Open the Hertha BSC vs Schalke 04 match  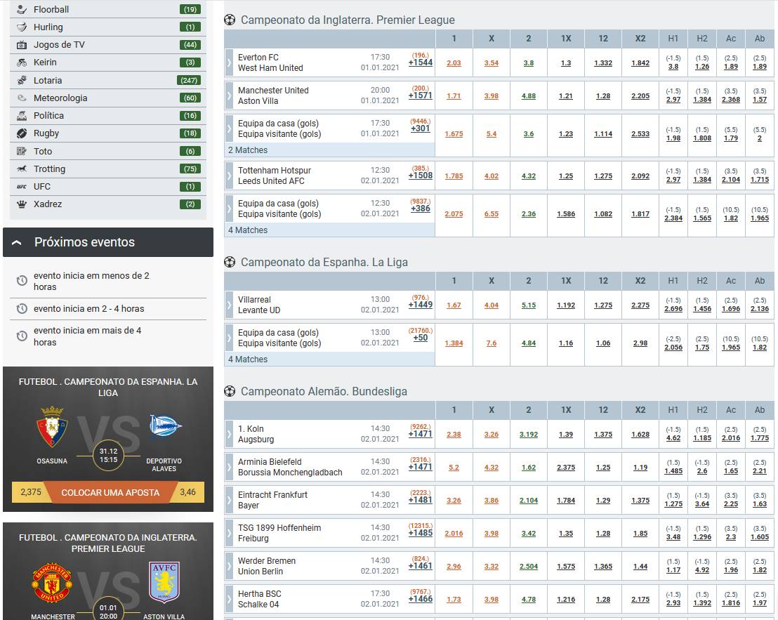(x=260, y=599)
